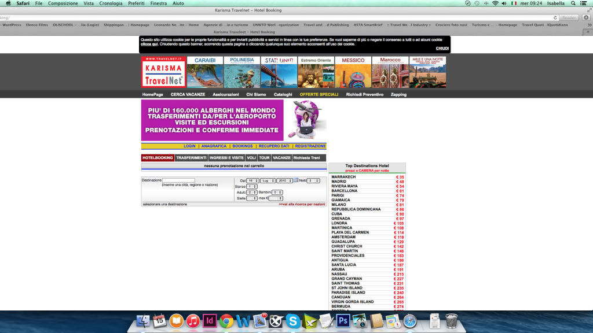Open iTunes from the dock

[193, 320]
